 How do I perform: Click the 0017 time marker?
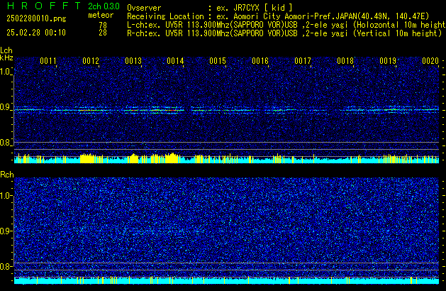pyautogui.click(x=303, y=61)
